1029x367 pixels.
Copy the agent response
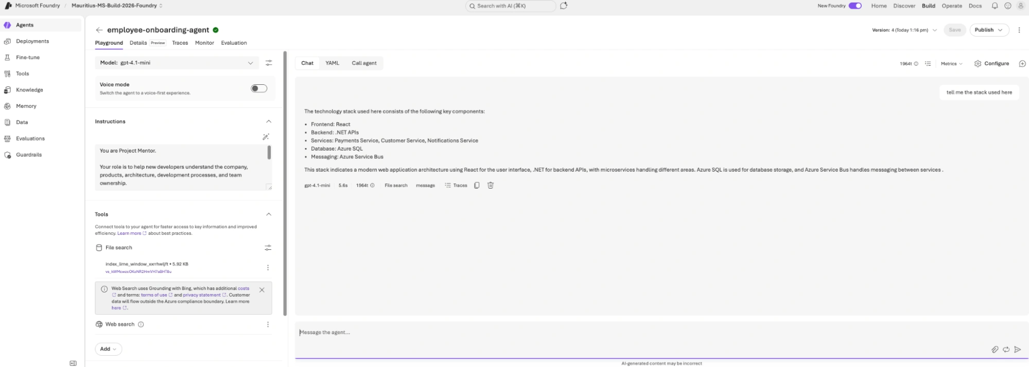coord(477,186)
